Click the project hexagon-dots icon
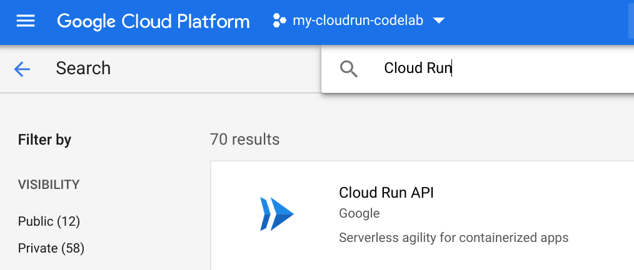The image size is (634, 270). [x=279, y=21]
